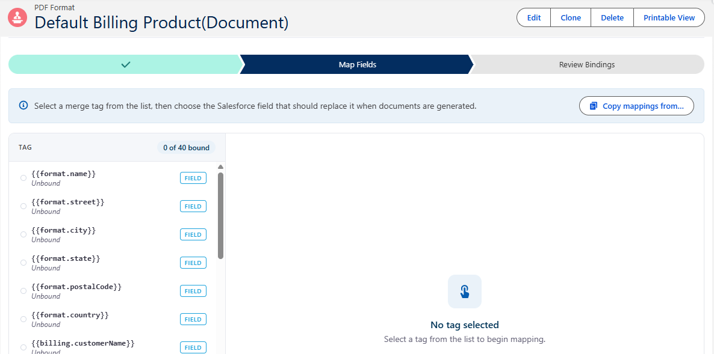Viewport: 714px width, 354px height.
Task: Select the {{format.city}} radio circle
Action: click(x=23, y=234)
